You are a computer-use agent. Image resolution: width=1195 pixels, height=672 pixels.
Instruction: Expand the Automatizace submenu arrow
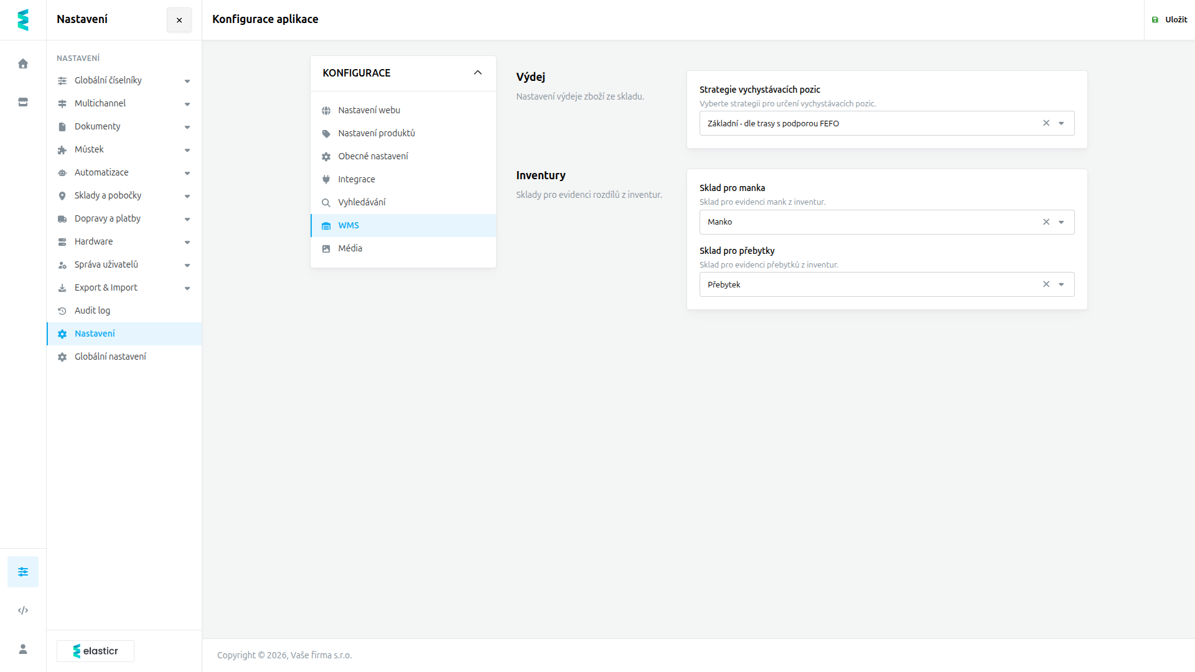[187, 173]
